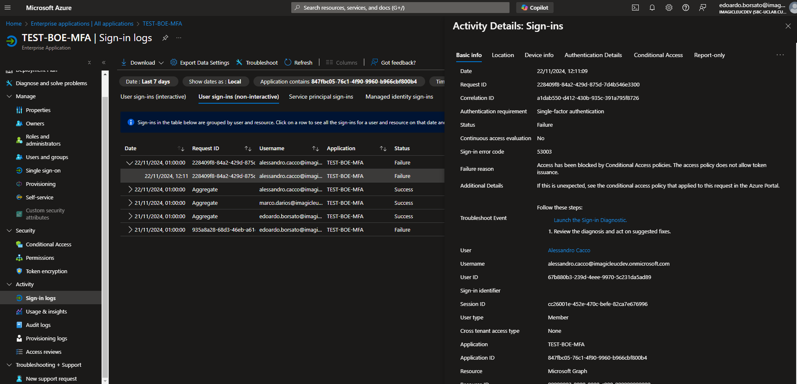Viewport: 797px width, 384px height.
Task: Click the help question mark icon
Action: tap(685, 8)
